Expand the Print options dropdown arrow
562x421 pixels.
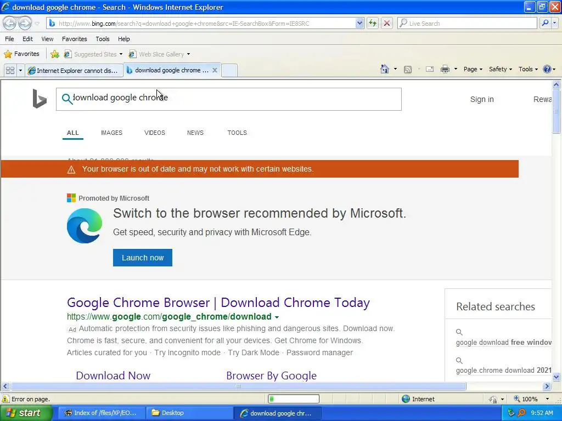[x=456, y=69]
